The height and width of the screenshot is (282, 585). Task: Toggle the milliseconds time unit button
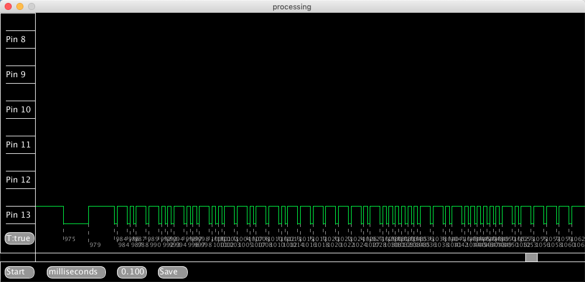76,272
